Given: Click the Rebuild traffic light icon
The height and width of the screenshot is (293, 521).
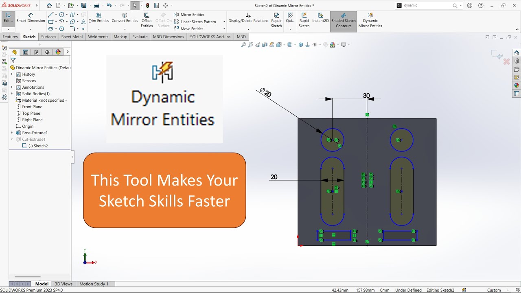Looking at the screenshot, I should coord(147,6).
